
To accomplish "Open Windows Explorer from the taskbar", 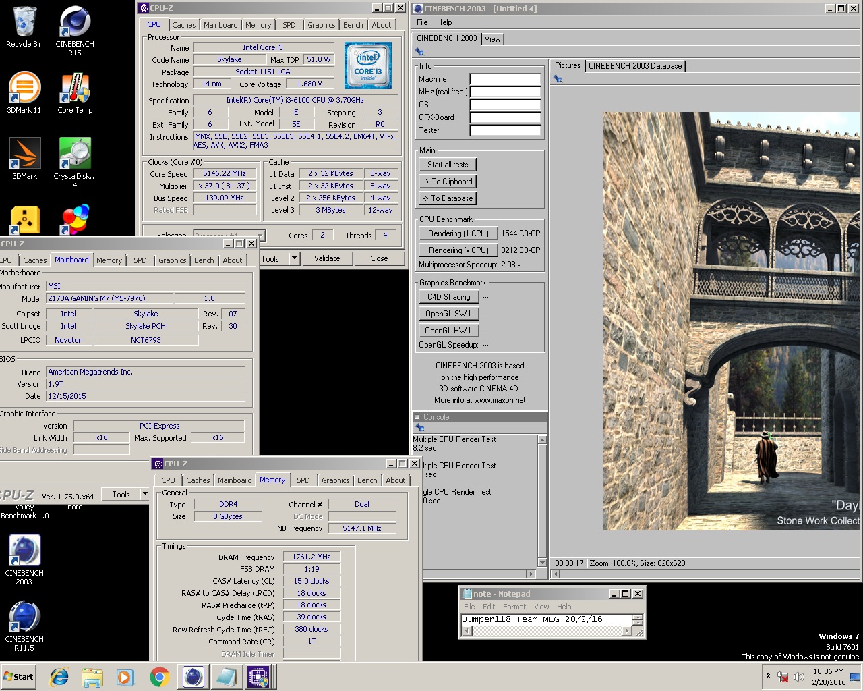I will tap(92, 677).
